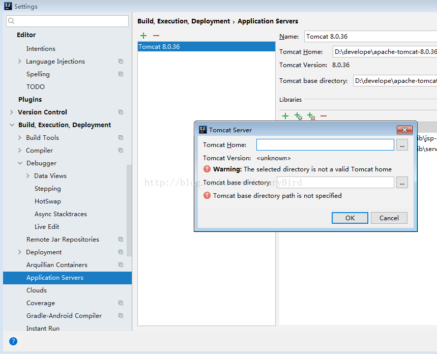437x354 pixels.
Task: Browse for Tomcat Home directory
Action: click(x=402, y=145)
